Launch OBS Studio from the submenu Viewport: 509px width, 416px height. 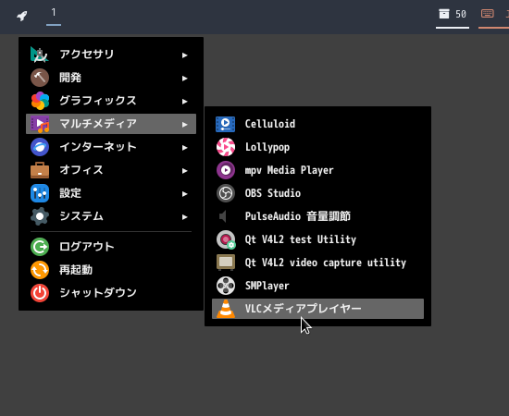[x=317, y=193]
